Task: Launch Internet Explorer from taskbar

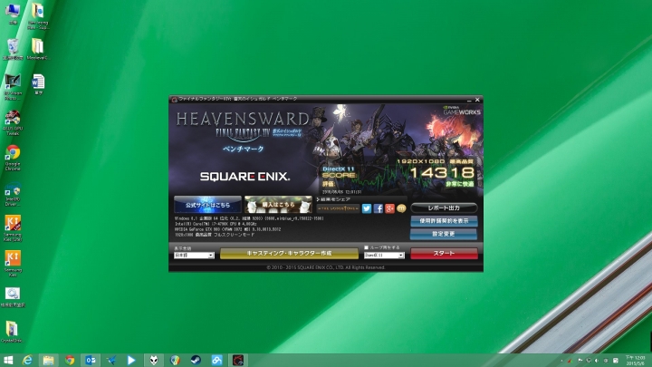Action: [27, 361]
